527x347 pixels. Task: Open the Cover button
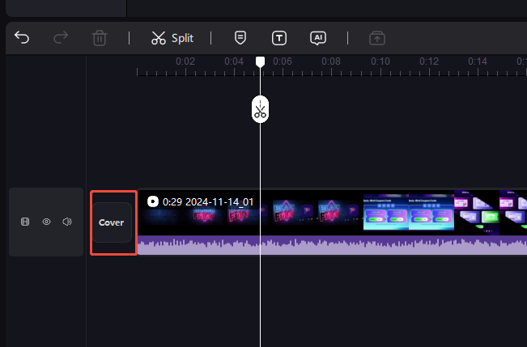(x=112, y=222)
